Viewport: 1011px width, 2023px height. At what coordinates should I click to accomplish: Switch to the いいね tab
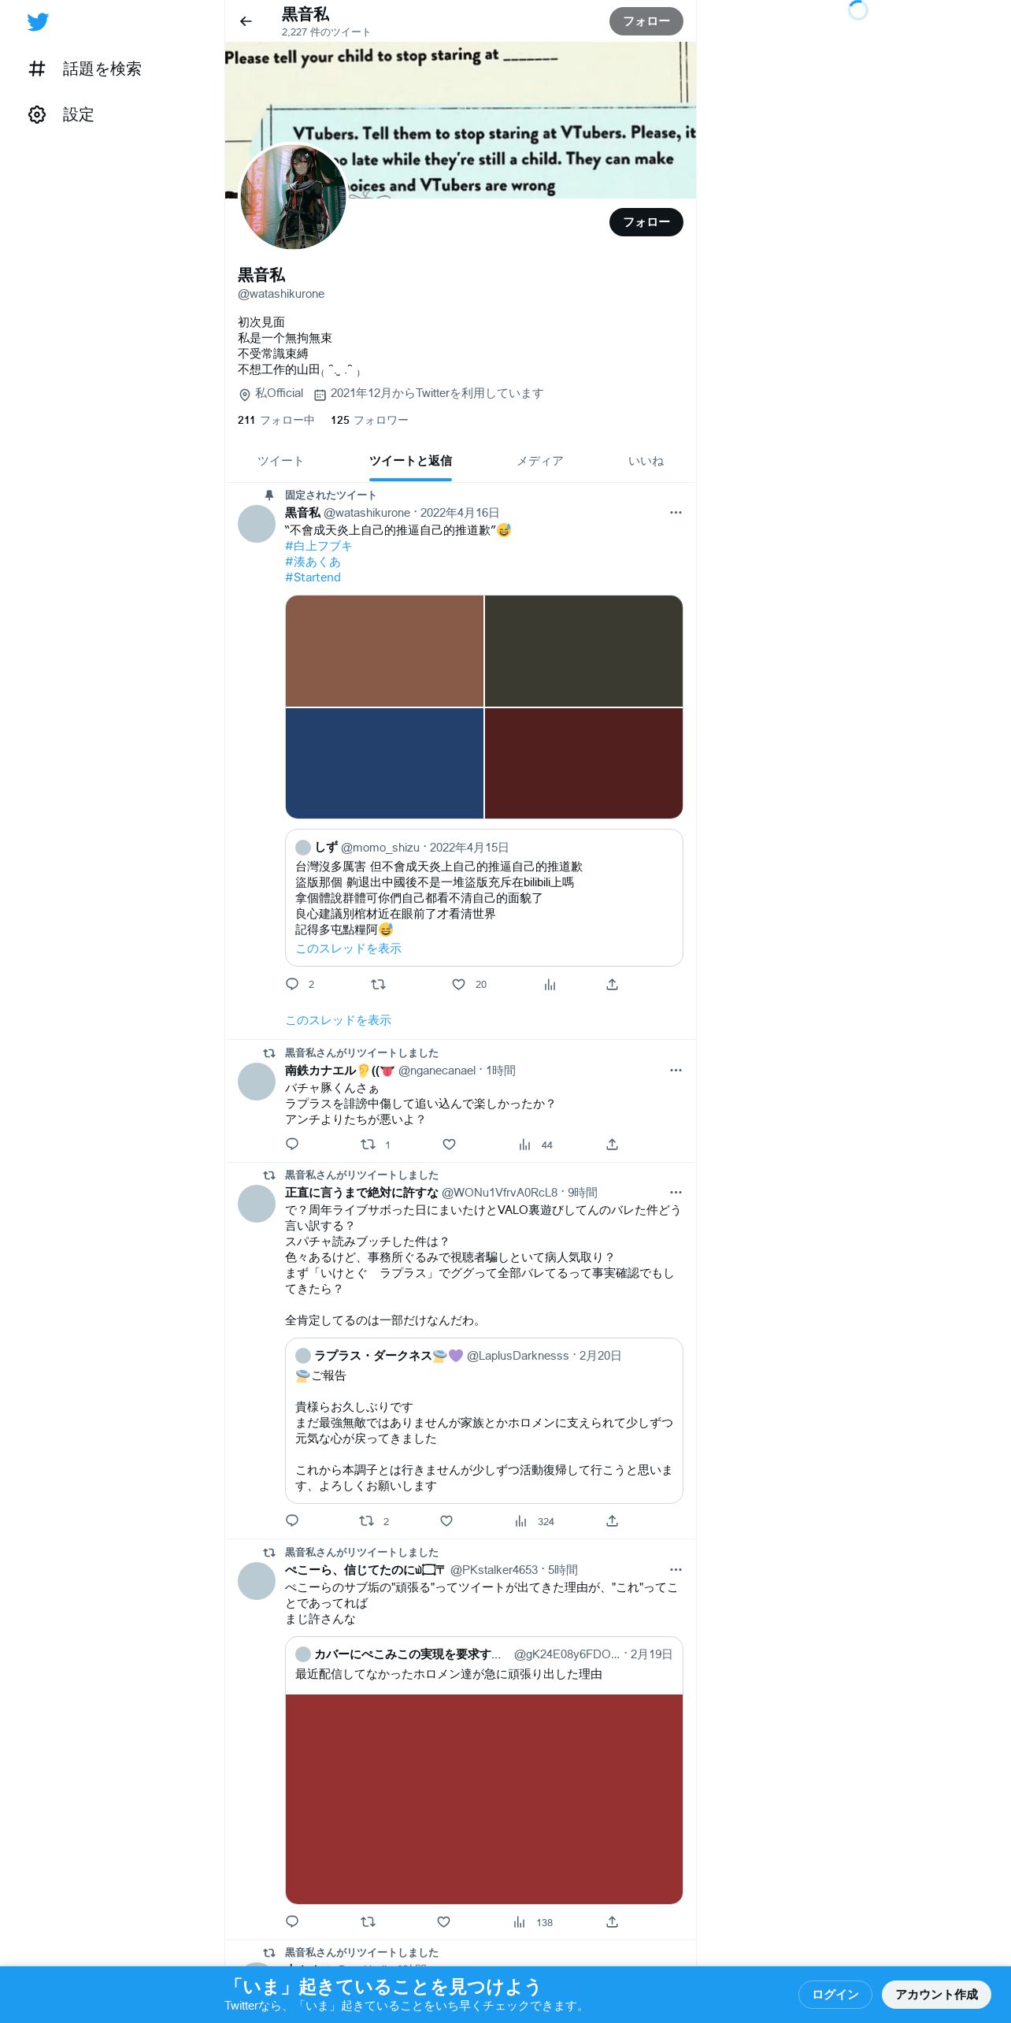click(646, 462)
